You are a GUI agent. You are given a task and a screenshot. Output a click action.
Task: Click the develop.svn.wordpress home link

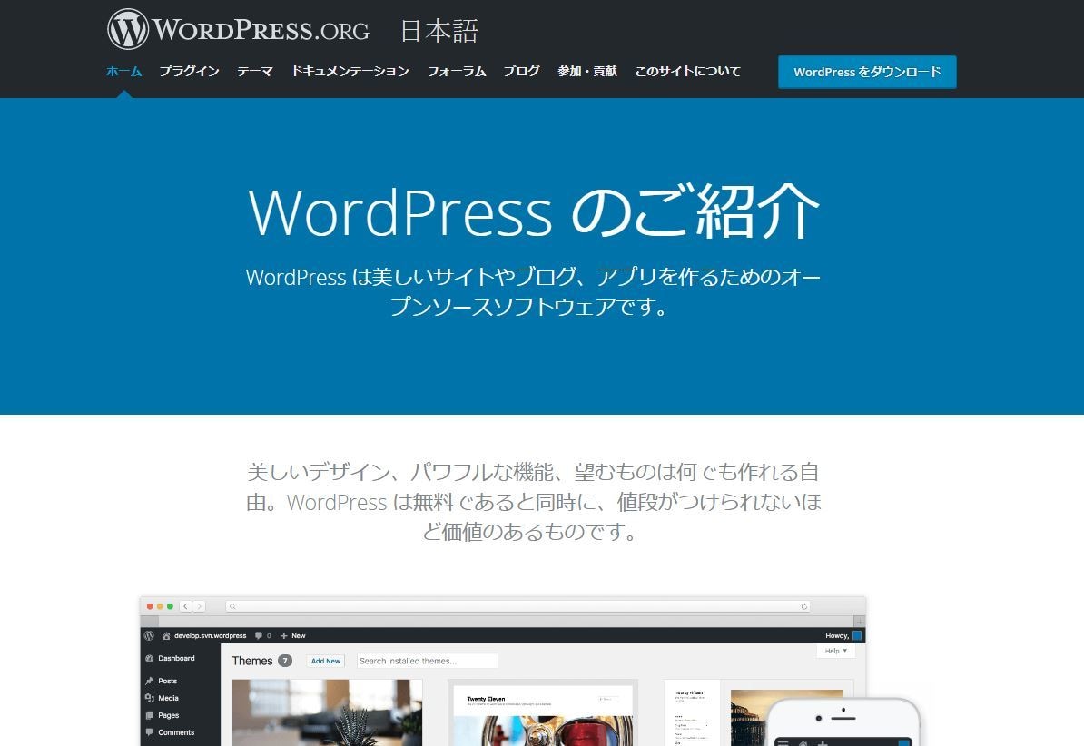(x=204, y=635)
